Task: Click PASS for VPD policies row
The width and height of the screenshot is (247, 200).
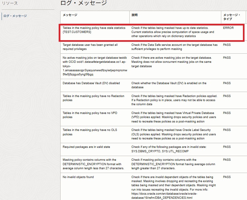Action: (227, 113)
